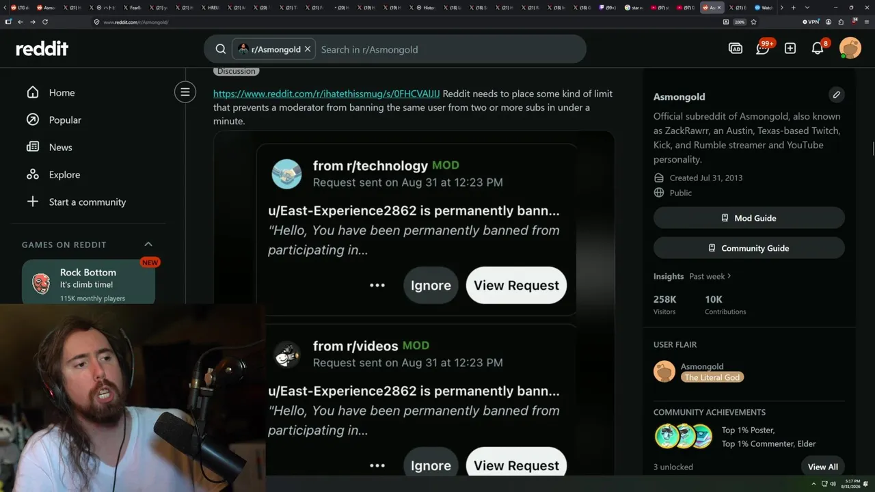Viewport: 875px width, 492px height.
Task: Switch to the star Google search tab
Action: click(632, 8)
